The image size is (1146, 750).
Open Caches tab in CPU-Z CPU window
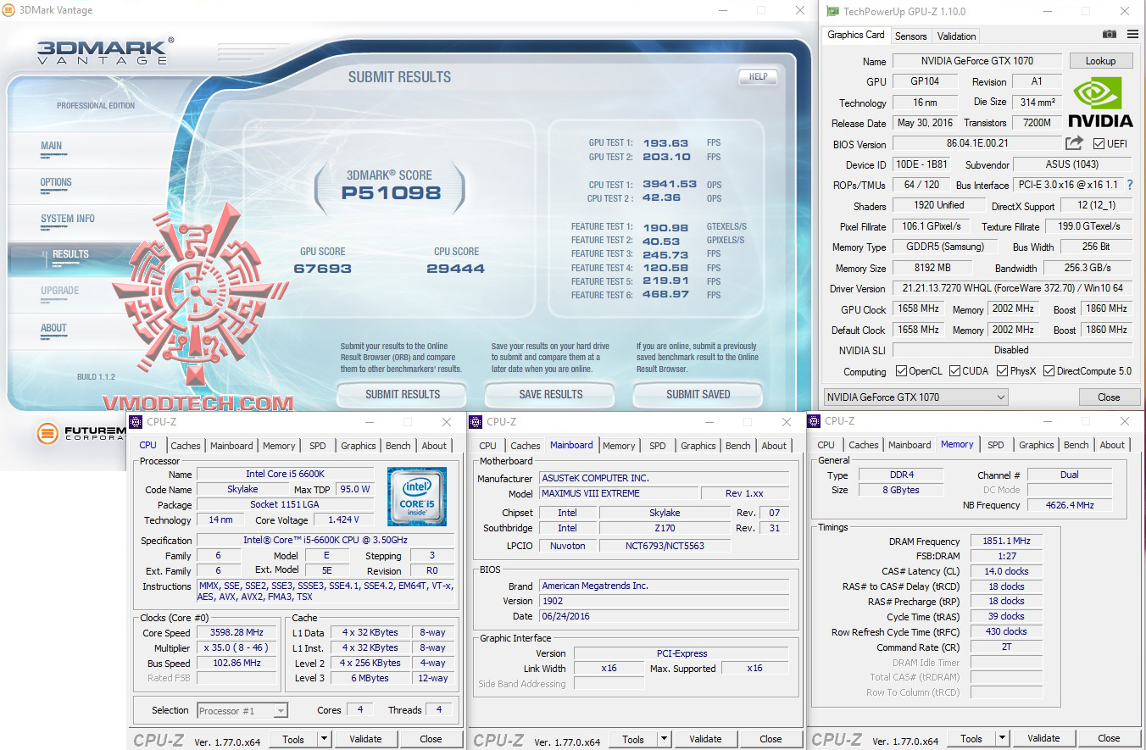click(x=186, y=446)
